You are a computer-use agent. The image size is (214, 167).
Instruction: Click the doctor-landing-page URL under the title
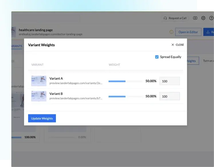tap(50, 34)
